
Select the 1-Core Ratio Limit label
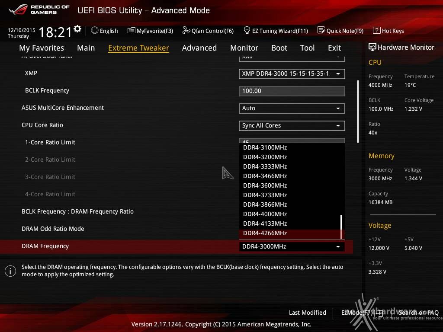tap(50, 142)
